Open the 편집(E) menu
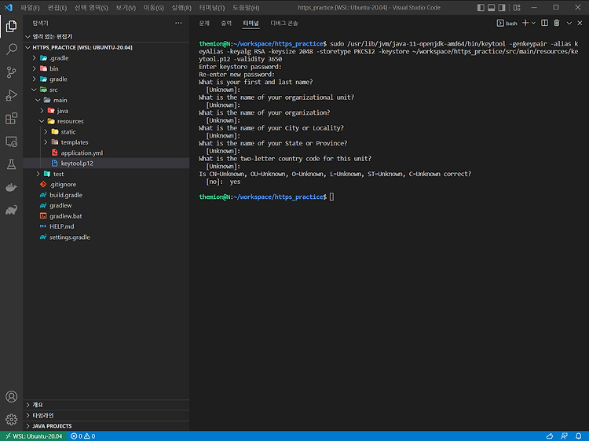The image size is (589, 441). (x=57, y=8)
